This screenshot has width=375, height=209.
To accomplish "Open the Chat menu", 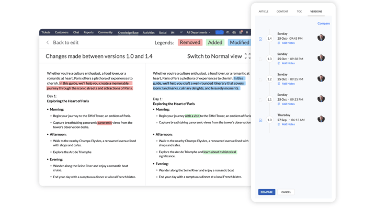I will 76,32.
